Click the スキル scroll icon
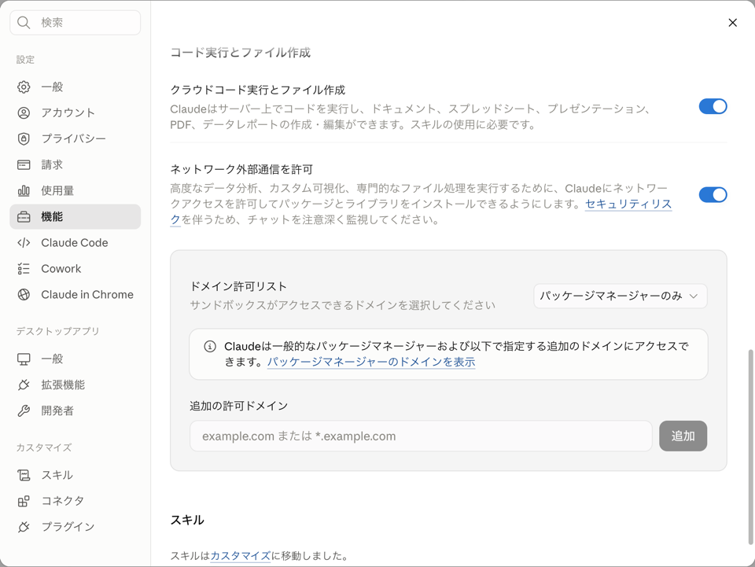 point(24,476)
